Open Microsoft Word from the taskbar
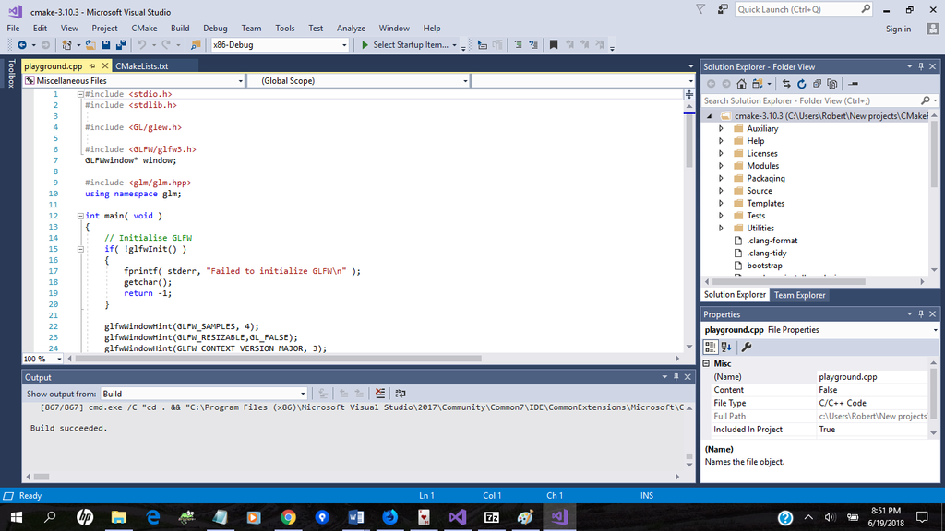Viewport: 945px width, 531px height. (355, 517)
